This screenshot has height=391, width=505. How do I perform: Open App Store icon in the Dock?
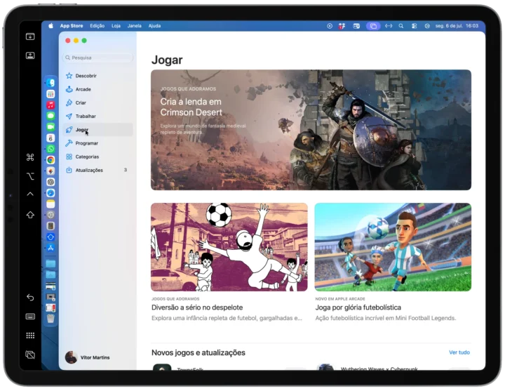tap(50, 248)
